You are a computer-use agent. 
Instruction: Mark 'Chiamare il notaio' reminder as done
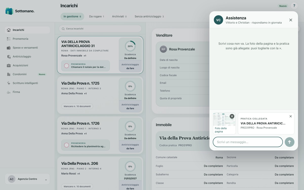pos(67,66)
